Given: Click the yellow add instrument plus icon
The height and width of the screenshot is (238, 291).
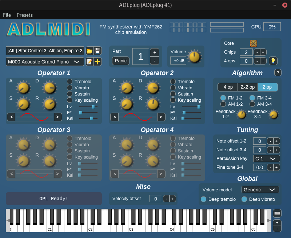Looking at the screenshot, I should [97, 62].
